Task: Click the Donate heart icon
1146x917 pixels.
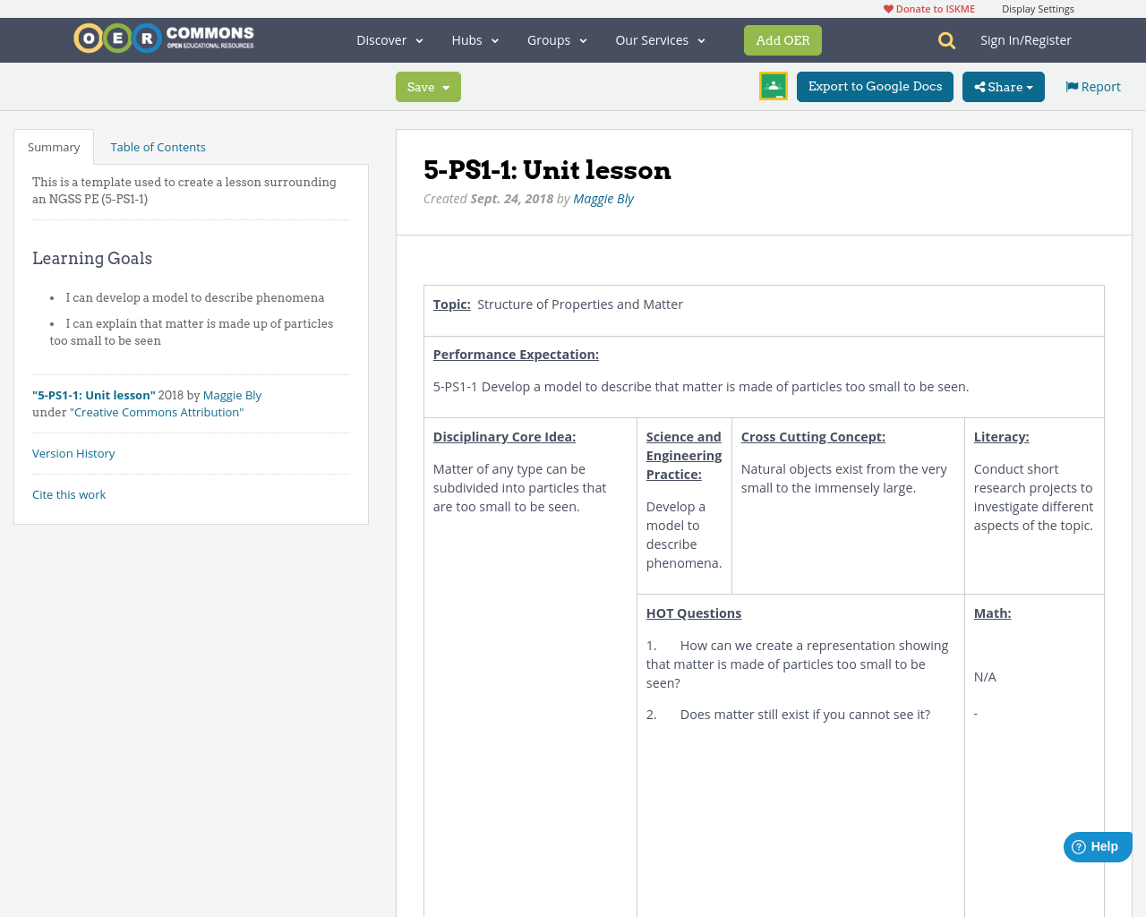Action: (x=889, y=8)
